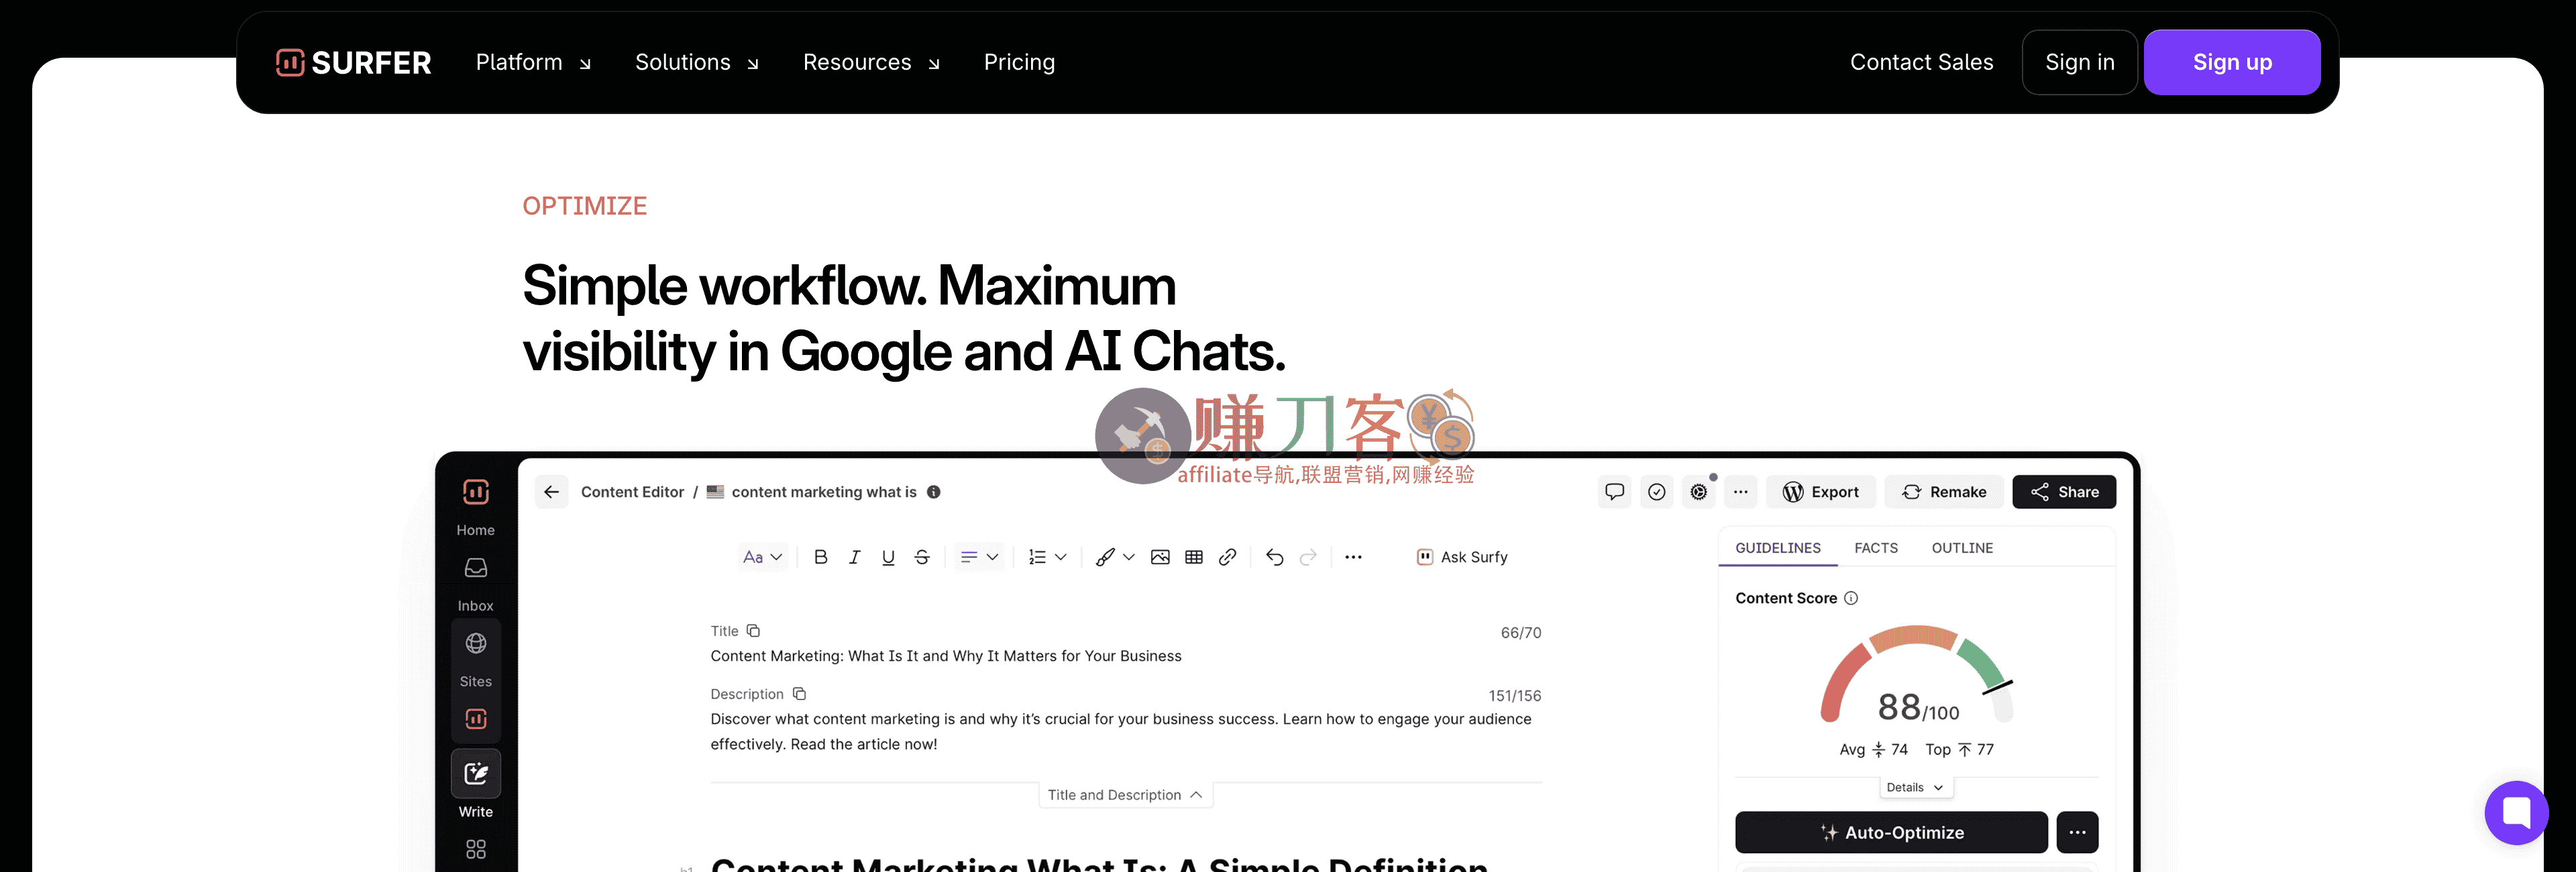Click the Surfer logo in the navbar
The width and height of the screenshot is (2576, 872).
[x=353, y=62]
